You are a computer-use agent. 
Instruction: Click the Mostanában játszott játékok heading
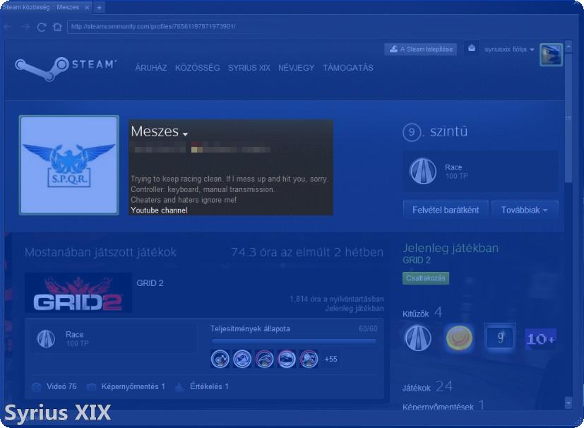pos(100,253)
